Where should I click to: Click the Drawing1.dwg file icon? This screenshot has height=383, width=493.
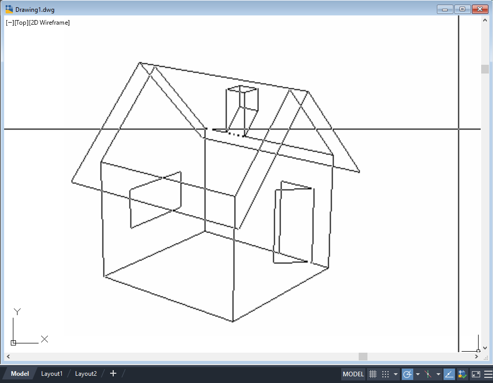point(9,9)
